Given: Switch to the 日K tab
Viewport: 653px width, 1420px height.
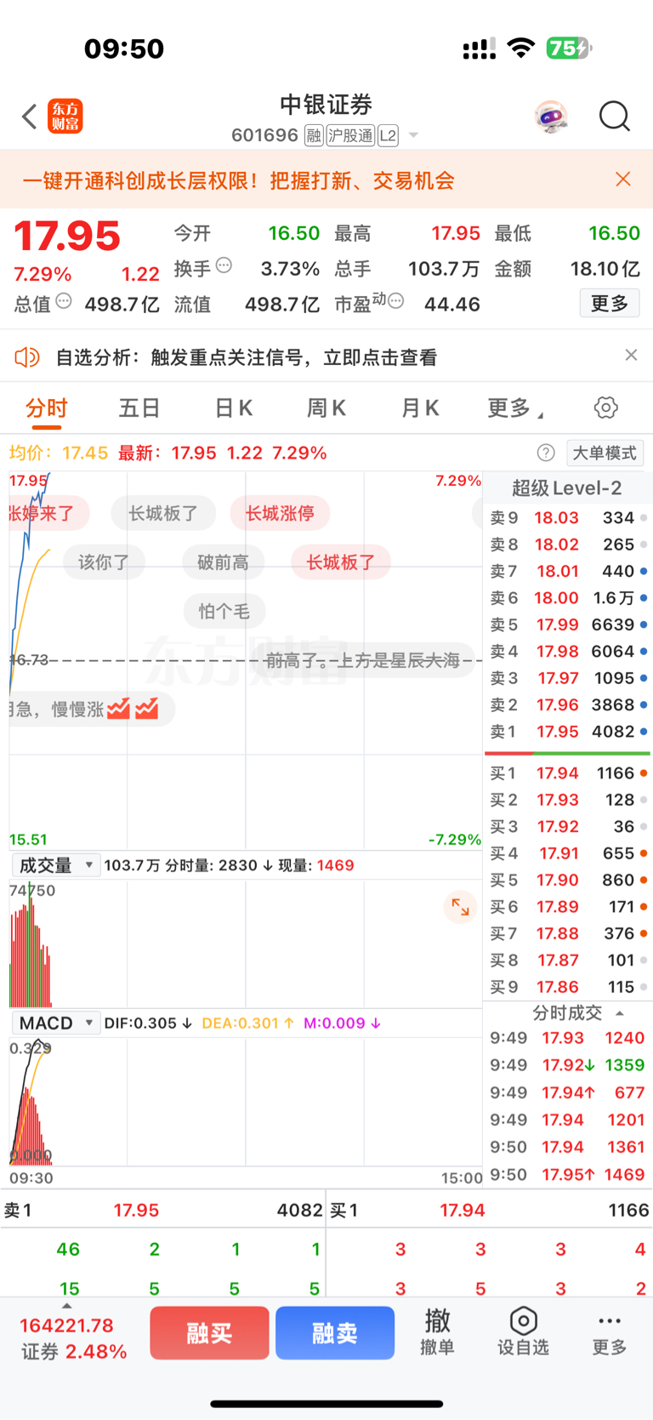Looking at the screenshot, I should click(233, 408).
